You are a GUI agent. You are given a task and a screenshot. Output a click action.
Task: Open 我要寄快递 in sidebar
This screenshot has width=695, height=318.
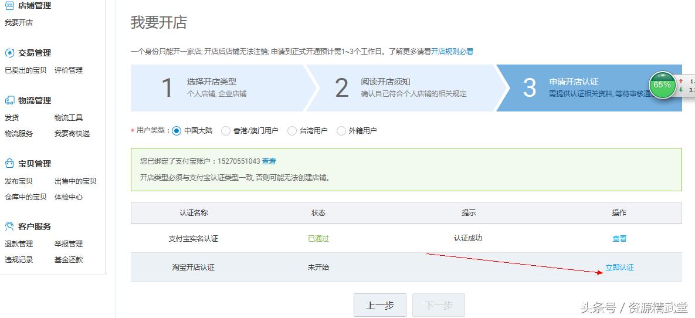pyautogui.click(x=72, y=134)
